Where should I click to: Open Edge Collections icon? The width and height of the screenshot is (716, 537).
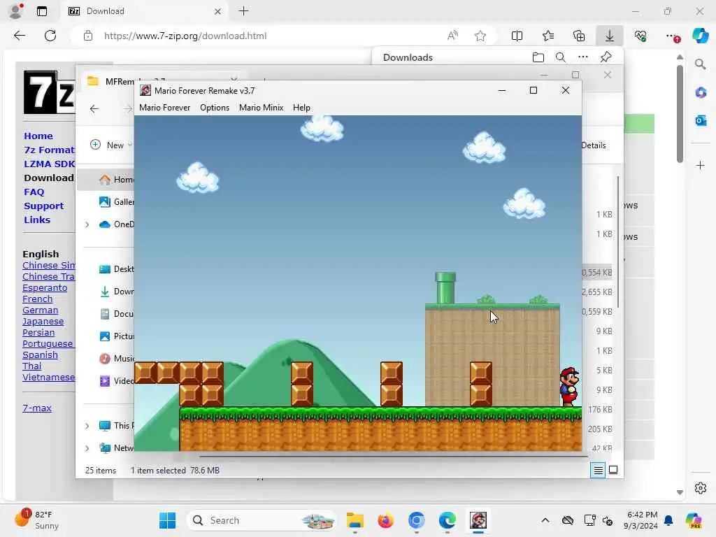[578, 36]
